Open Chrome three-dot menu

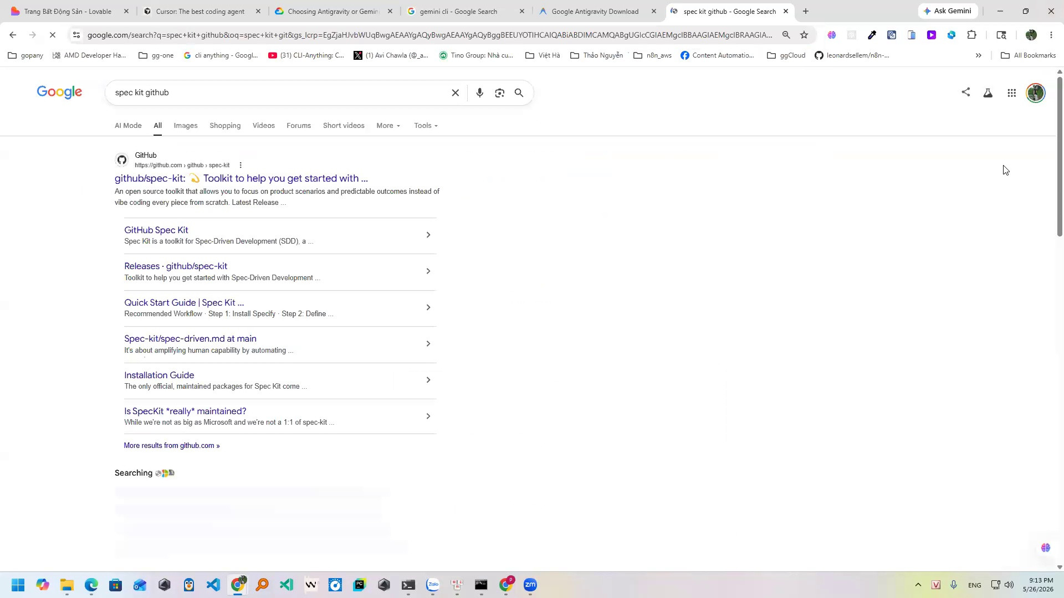1051,35
